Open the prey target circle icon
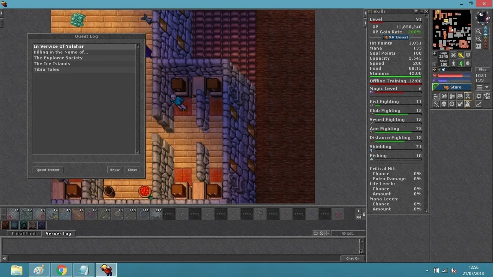Image resolution: width=493 pixels, height=277 pixels. pyautogui.click(x=452, y=104)
